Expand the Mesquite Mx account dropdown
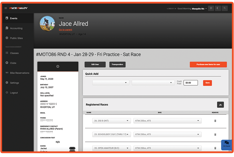The image size is (234, 157). [x=199, y=9]
